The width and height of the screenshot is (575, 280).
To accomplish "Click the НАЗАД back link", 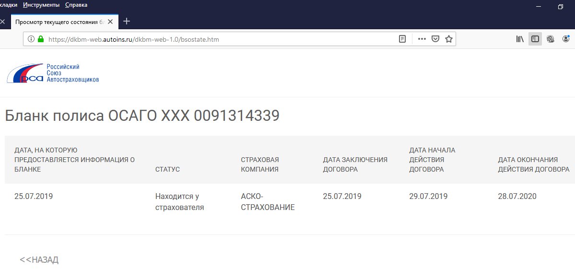I will tap(39, 260).
